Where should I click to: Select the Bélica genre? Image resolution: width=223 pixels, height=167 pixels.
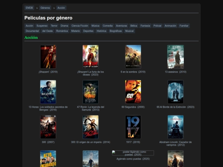pyautogui.click(x=134, y=26)
